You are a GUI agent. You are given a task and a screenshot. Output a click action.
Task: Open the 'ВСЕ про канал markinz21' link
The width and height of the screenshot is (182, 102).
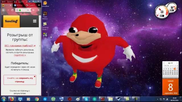point(19,46)
